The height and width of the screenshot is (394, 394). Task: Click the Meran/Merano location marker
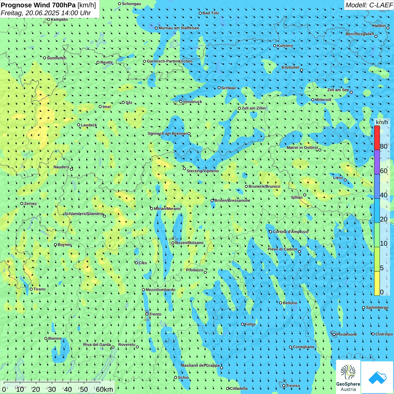click(x=152, y=209)
